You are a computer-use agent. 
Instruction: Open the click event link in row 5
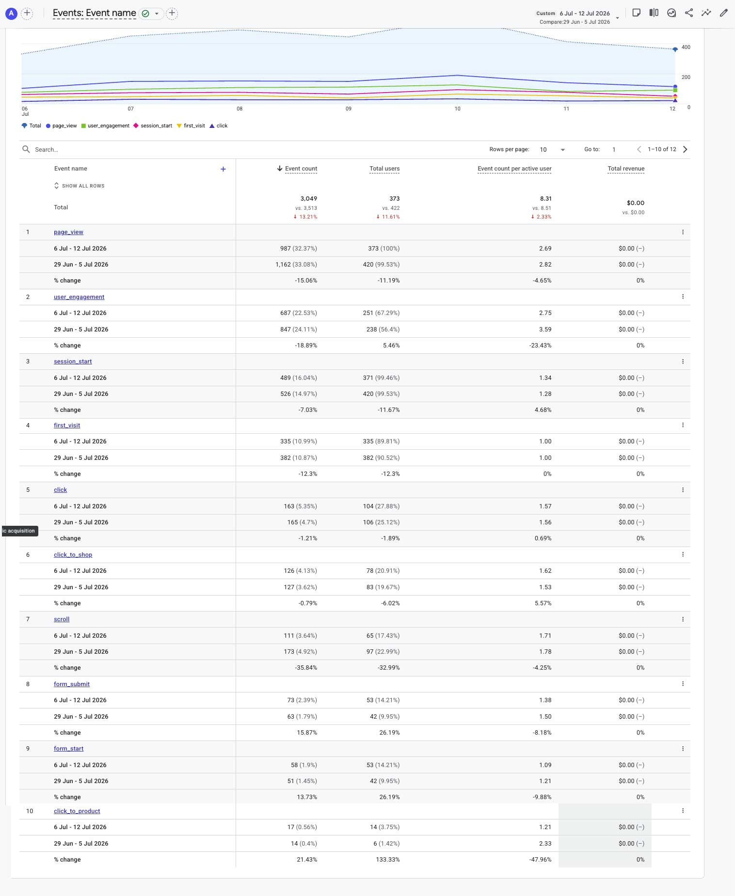(60, 490)
